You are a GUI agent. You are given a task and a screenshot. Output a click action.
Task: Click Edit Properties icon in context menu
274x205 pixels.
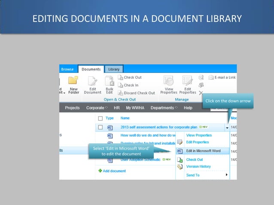[x=180, y=142]
